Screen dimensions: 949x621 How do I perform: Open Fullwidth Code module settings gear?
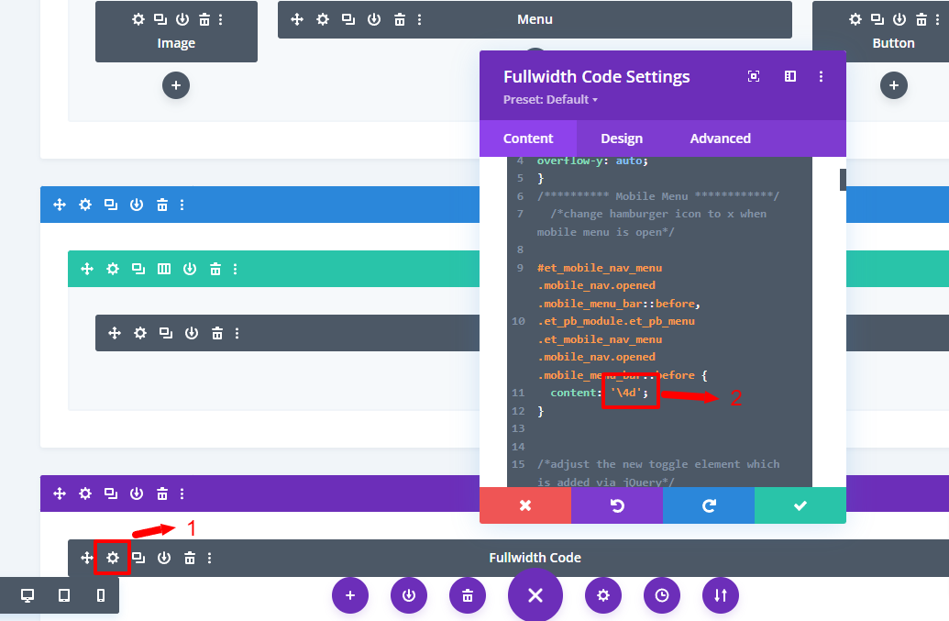[113, 558]
